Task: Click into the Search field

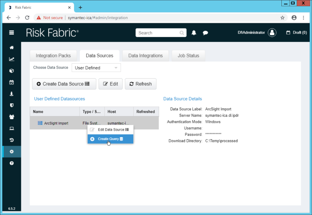Action: click(158, 33)
